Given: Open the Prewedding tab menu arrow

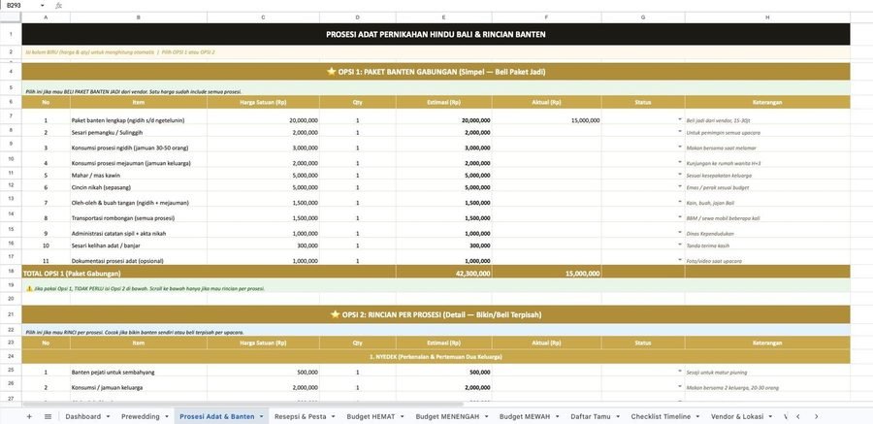Looking at the screenshot, I should [167, 417].
